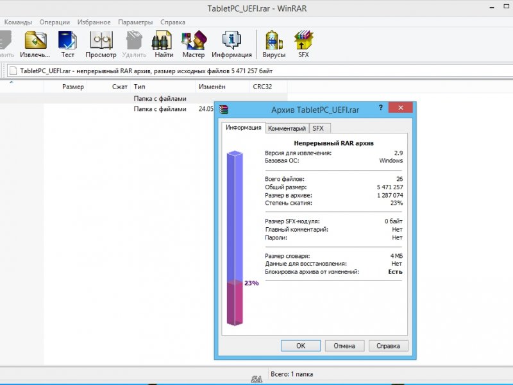513x385 pixels.
Task: Click the Извлечь (Extract) toolbar icon
Action: click(x=35, y=40)
